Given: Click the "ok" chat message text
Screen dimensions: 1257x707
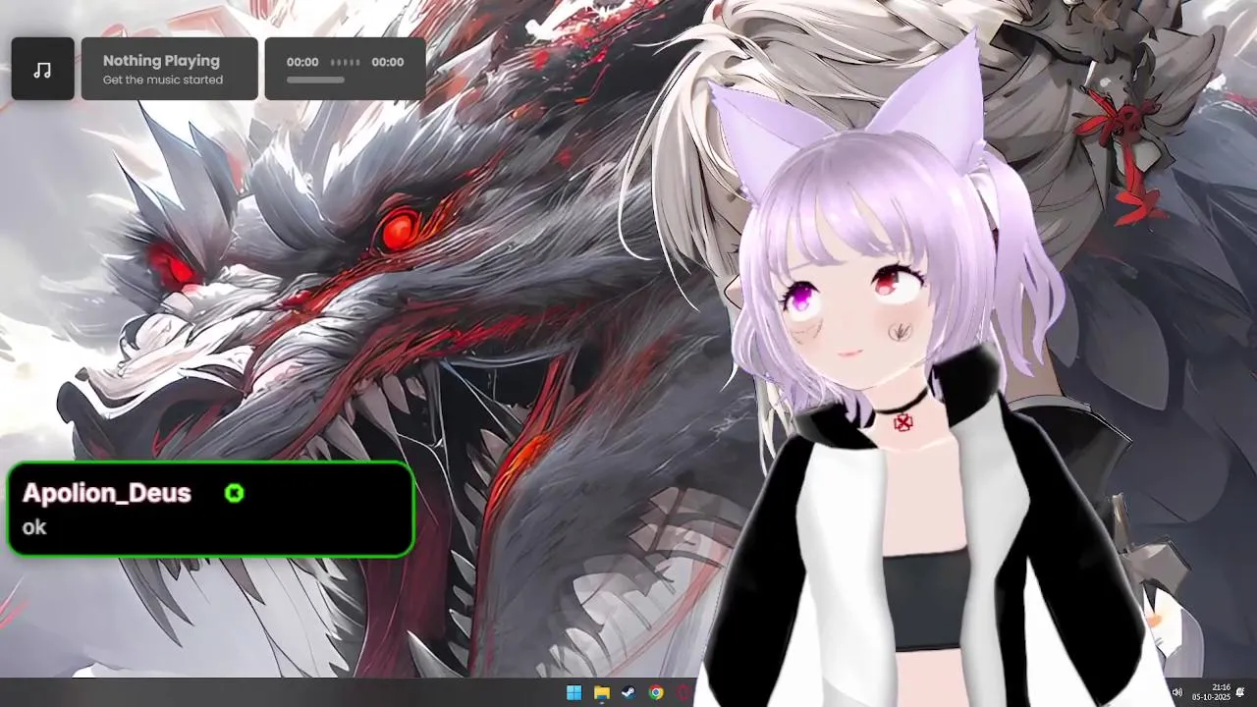Looking at the screenshot, I should 34,527.
